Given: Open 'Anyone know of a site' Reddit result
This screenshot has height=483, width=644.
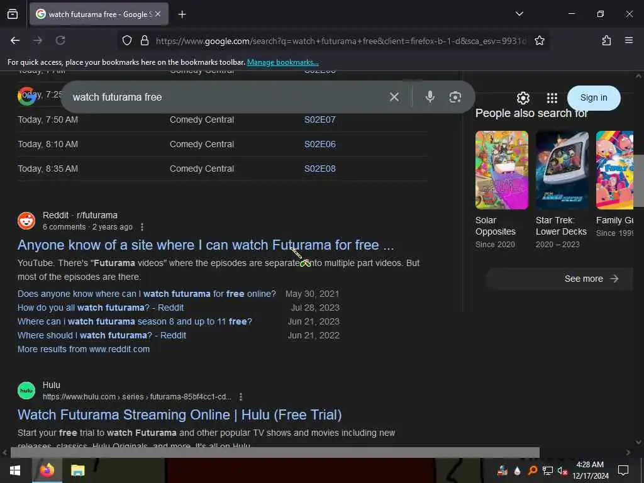Looking at the screenshot, I should (206, 245).
